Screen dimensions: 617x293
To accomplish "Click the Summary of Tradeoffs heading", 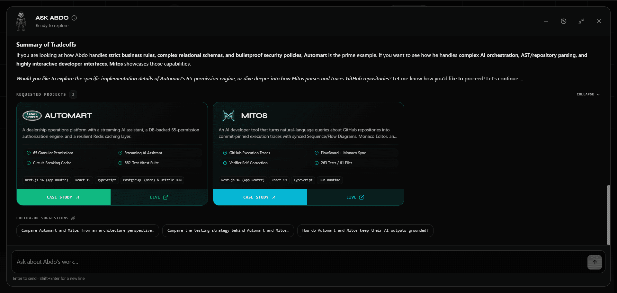I will 46,45.
